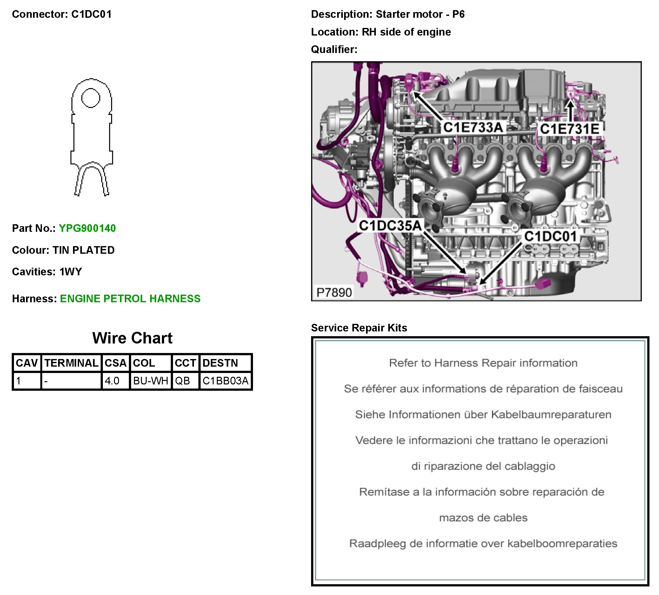The height and width of the screenshot is (595, 659).
Task: Click the YPG900140 part number link
Action: tap(87, 228)
